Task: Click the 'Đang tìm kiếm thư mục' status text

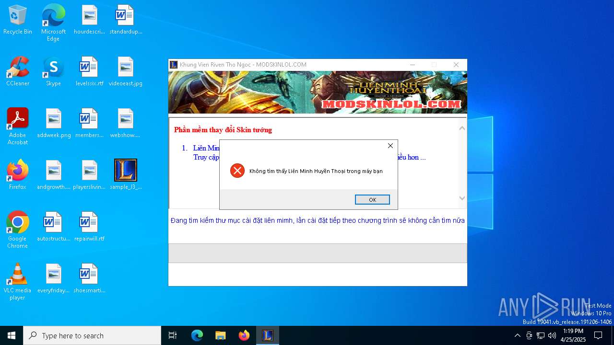Action: [318, 220]
